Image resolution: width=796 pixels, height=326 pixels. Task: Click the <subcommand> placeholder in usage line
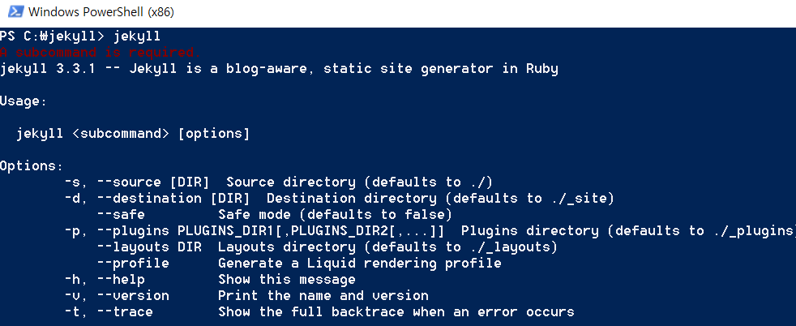(x=121, y=134)
